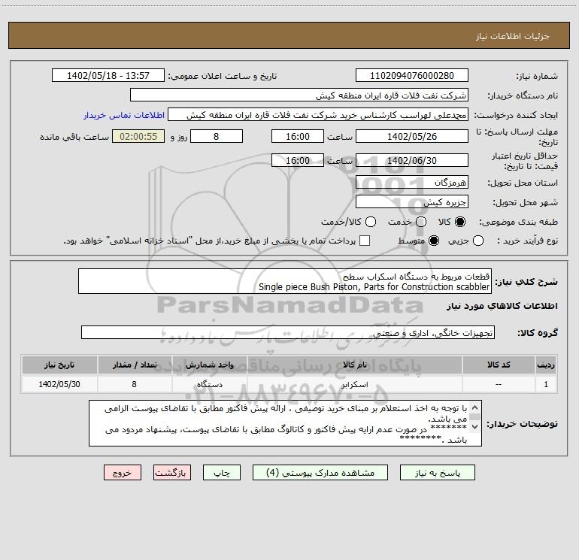The height and width of the screenshot is (560, 579).
Task: Toggle the اسناد خزانه اسلامی payment checkbox
Action: pos(365,241)
